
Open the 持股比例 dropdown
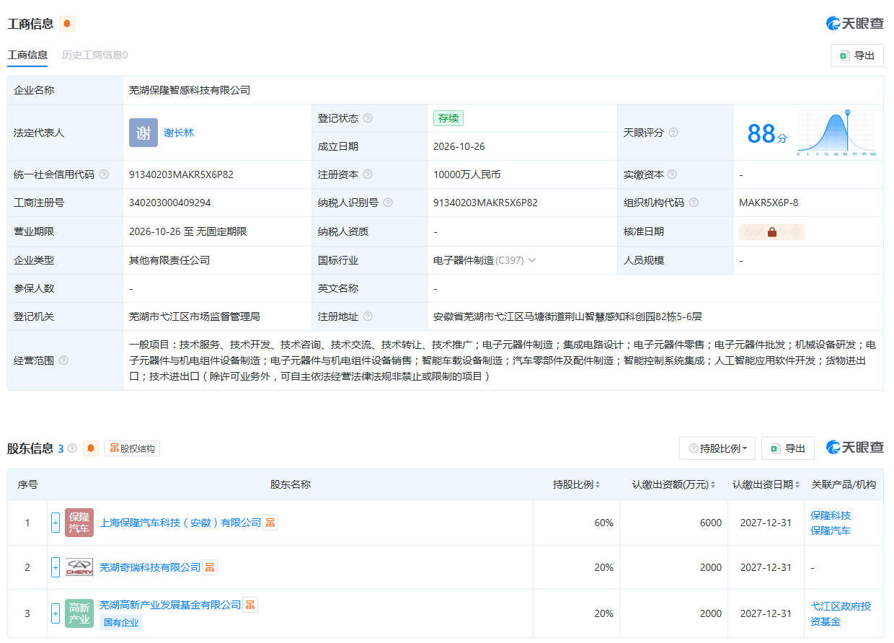[717, 448]
